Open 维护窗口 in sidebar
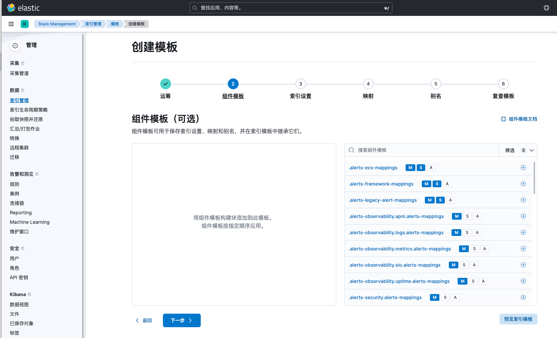557x338 pixels. point(19,232)
